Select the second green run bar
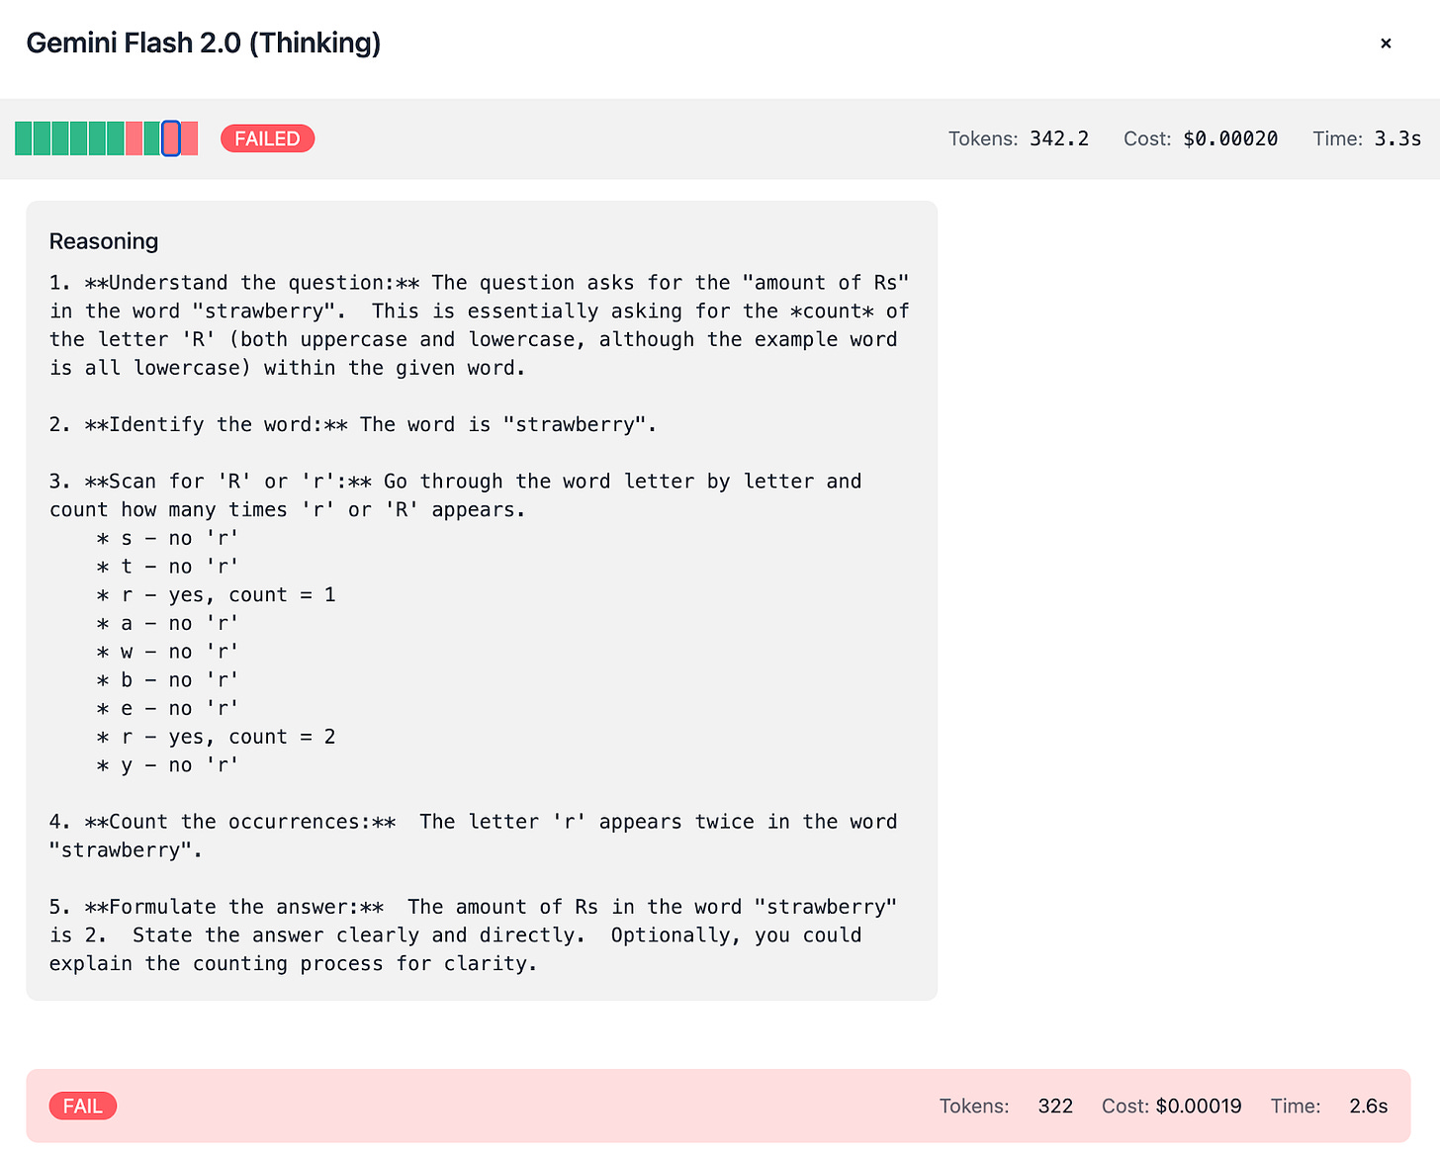 click(x=42, y=138)
